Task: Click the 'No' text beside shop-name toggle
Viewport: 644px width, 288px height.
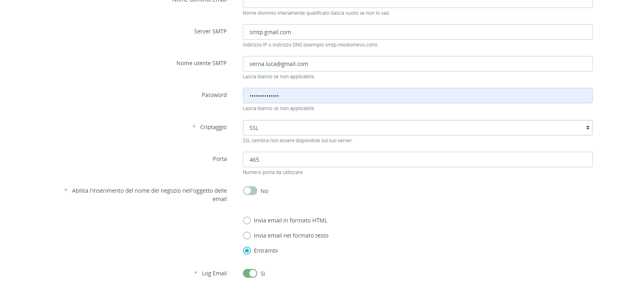Action: click(x=264, y=191)
